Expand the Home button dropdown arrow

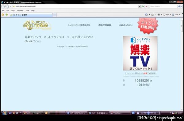tap(149, 15)
